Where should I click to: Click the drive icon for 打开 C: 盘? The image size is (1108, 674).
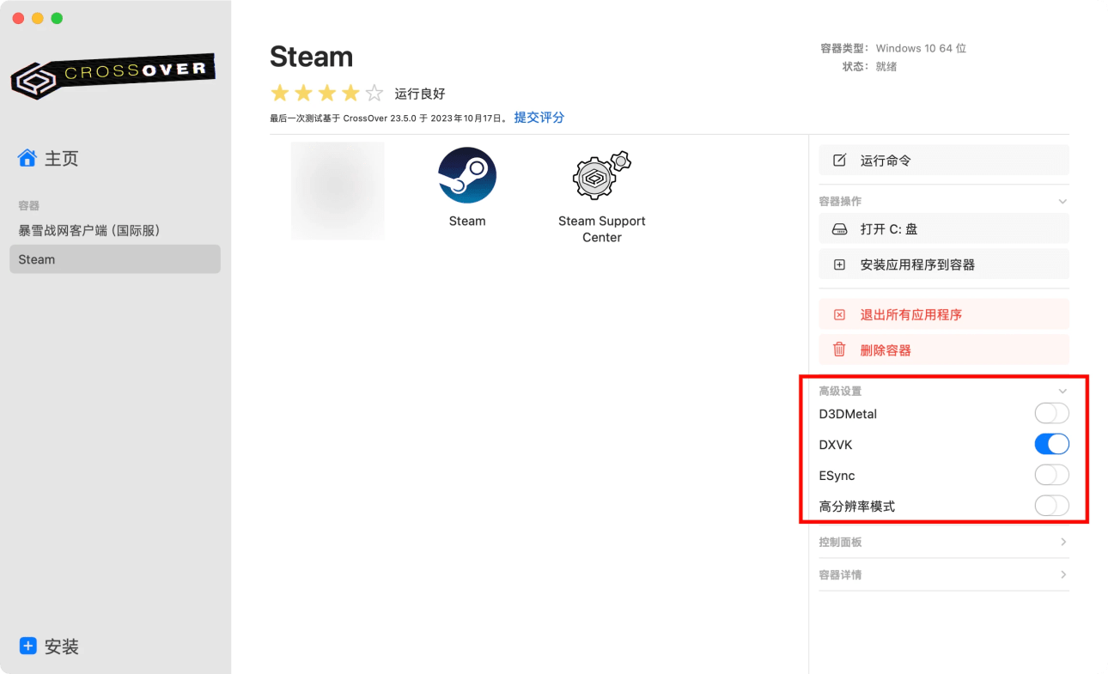[839, 229]
